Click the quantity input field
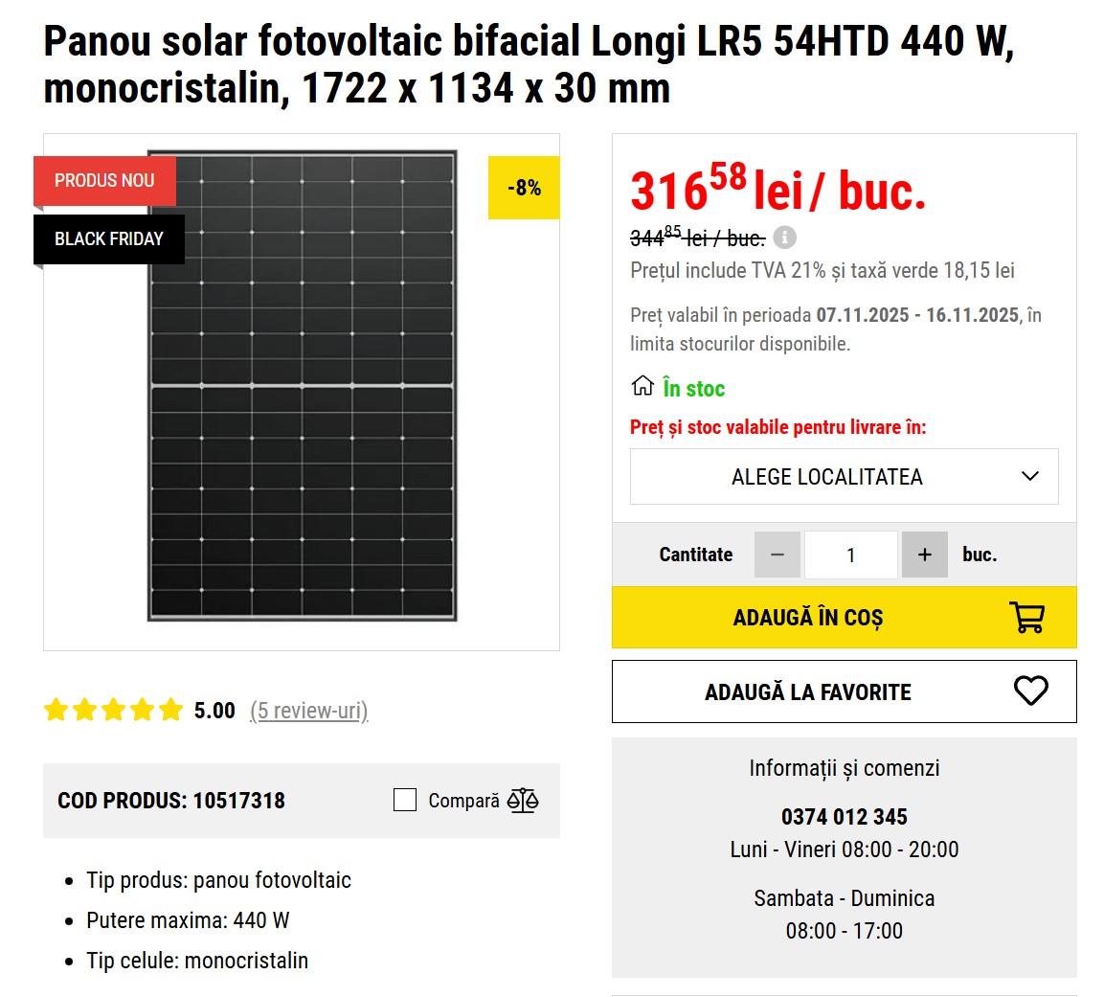Image resolution: width=1104 pixels, height=997 pixels. 850,555
